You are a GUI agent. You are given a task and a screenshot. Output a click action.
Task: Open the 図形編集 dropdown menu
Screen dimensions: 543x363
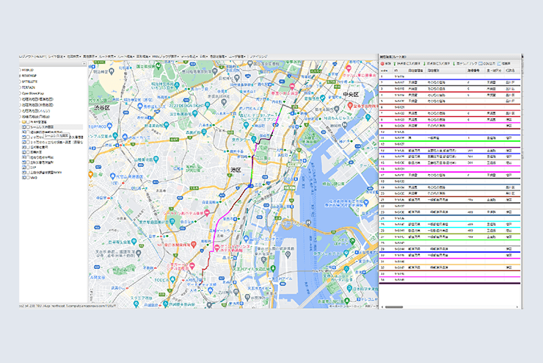pos(143,56)
